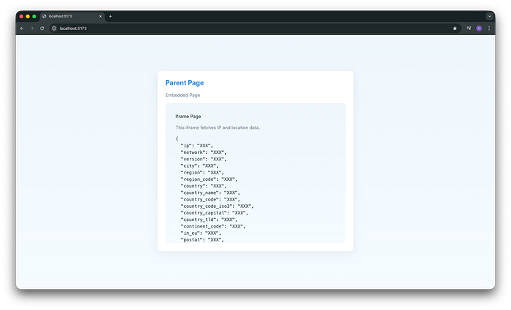Open the Chrome three-dot menu

tap(489, 28)
